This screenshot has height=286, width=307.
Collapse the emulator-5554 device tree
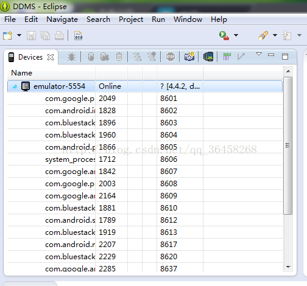15,86
